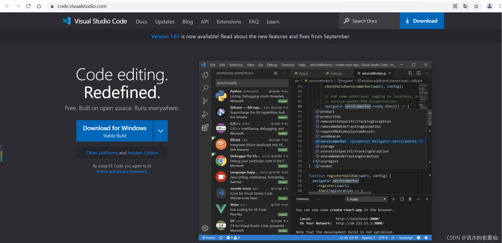The height and width of the screenshot is (243, 502).
Task: Click the ESLint extension icon
Action: click(x=221, y=144)
